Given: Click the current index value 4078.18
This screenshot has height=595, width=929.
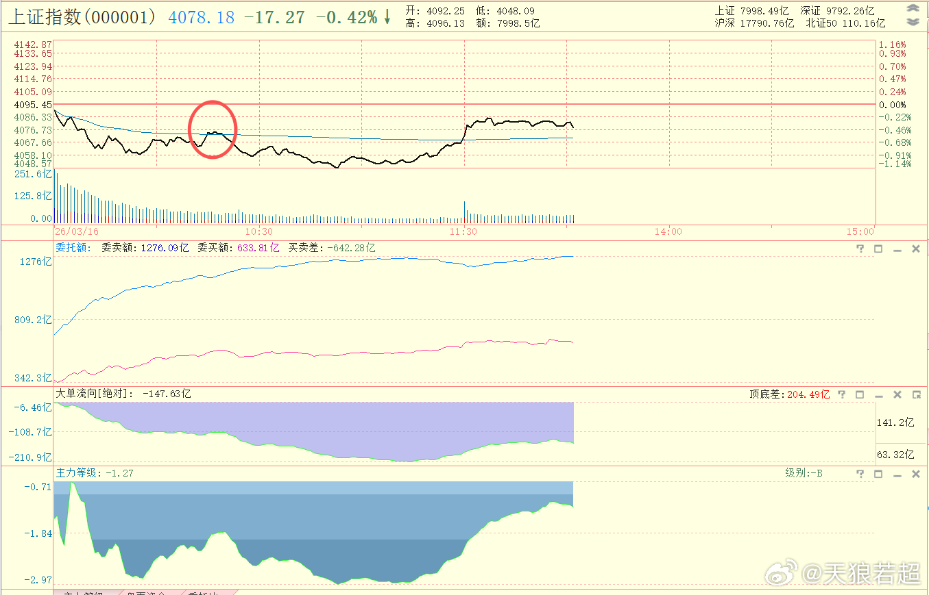Looking at the screenshot, I should [x=202, y=17].
